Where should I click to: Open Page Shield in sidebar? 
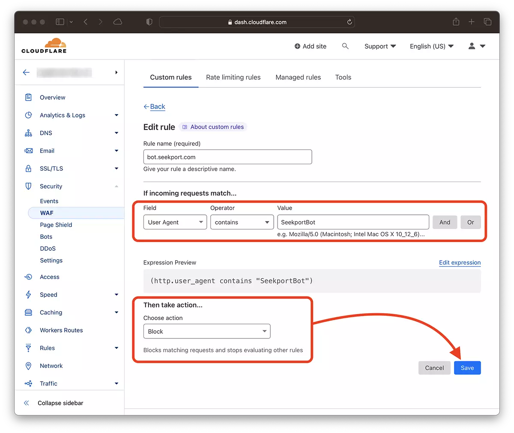point(56,225)
